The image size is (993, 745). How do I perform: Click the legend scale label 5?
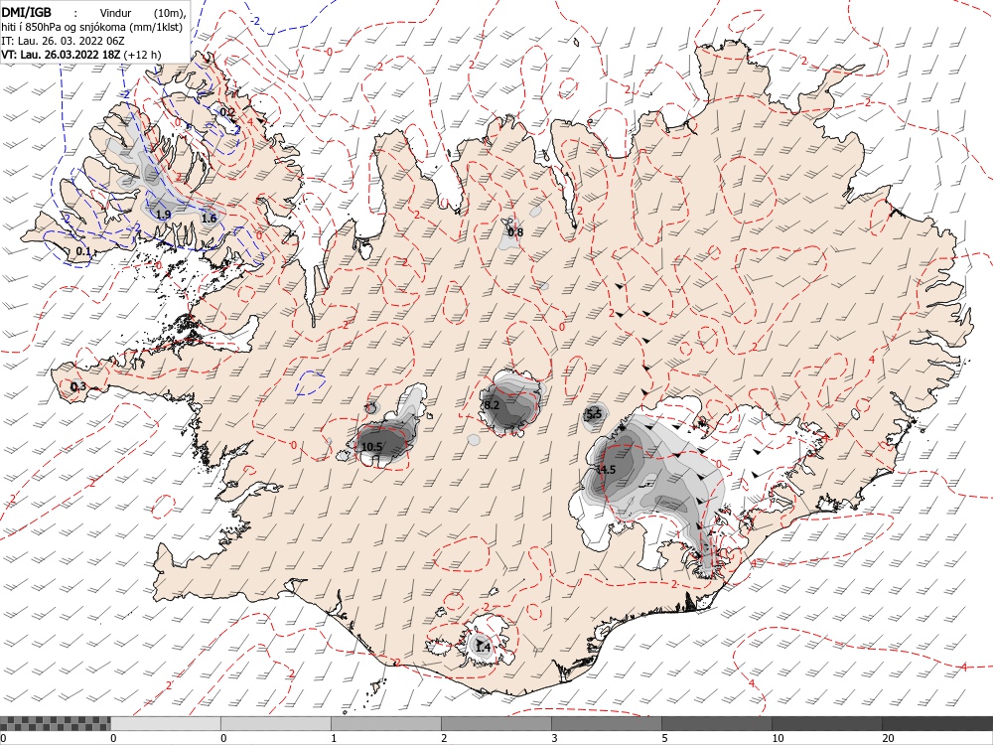tap(664, 738)
